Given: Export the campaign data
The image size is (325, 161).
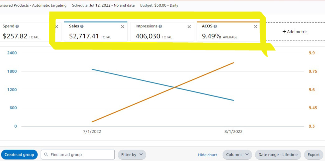Looking at the screenshot, I should pyautogui.click(x=313, y=155).
